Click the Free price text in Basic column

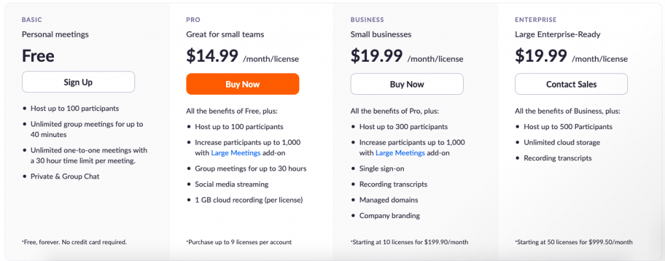[38, 56]
